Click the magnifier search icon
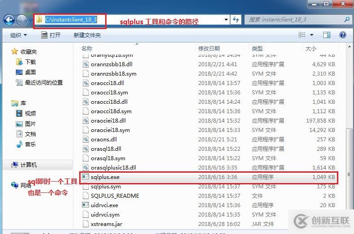The height and width of the screenshot is (234, 354). click(x=347, y=19)
